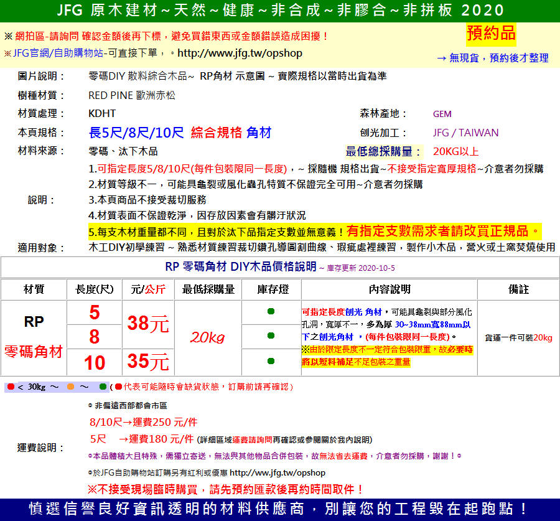The image size is (560, 521).
Task: Click the "材質" table header
Action: (x=34, y=289)
